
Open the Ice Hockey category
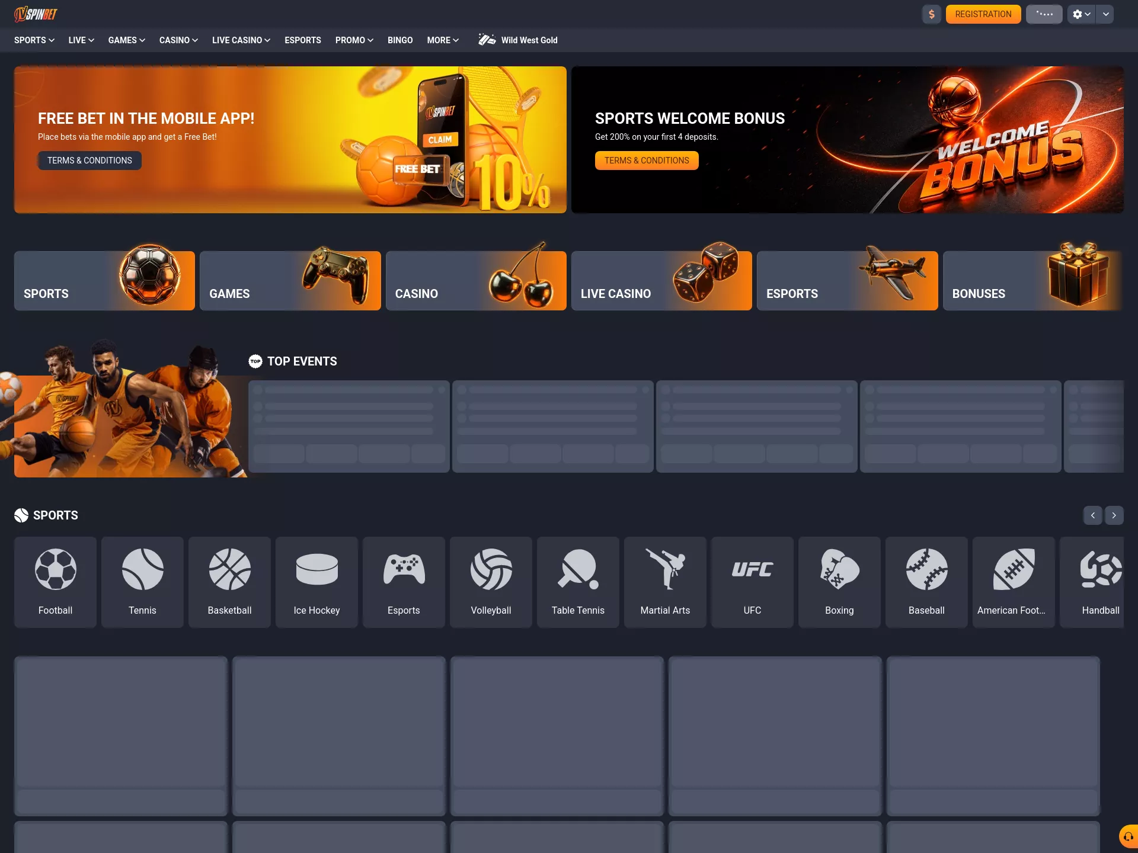coord(317,582)
